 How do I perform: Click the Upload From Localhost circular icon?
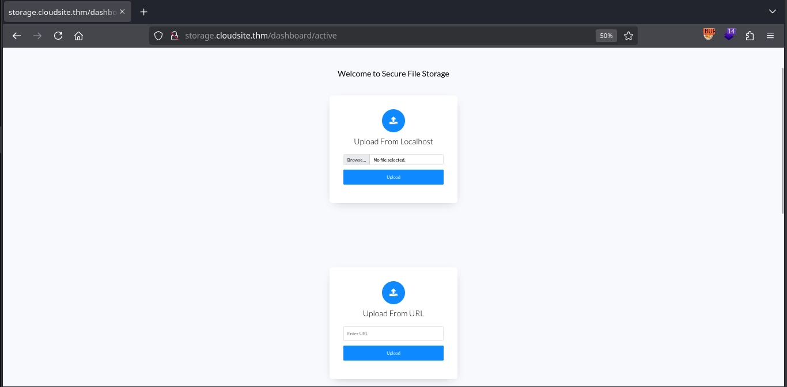[393, 121]
